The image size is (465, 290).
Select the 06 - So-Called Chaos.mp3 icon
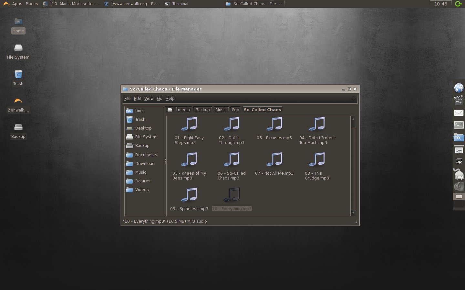pyautogui.click(x=232, y=159)
